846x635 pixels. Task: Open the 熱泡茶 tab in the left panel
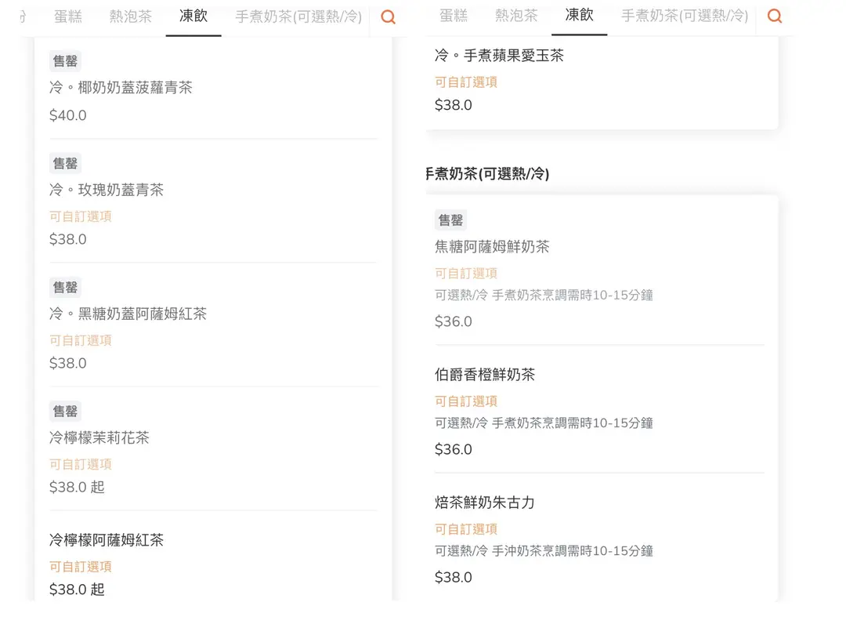(131, 16)
